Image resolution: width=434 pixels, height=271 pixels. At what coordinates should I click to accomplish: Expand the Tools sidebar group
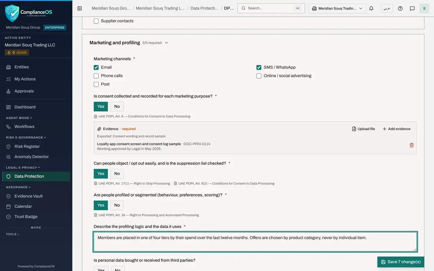pos(13,234)
